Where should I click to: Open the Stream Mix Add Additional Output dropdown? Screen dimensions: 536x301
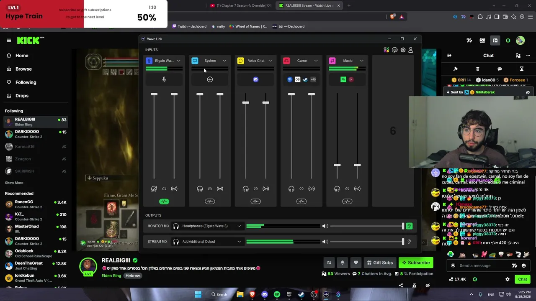pyautogui.click(x=207, y=242)
